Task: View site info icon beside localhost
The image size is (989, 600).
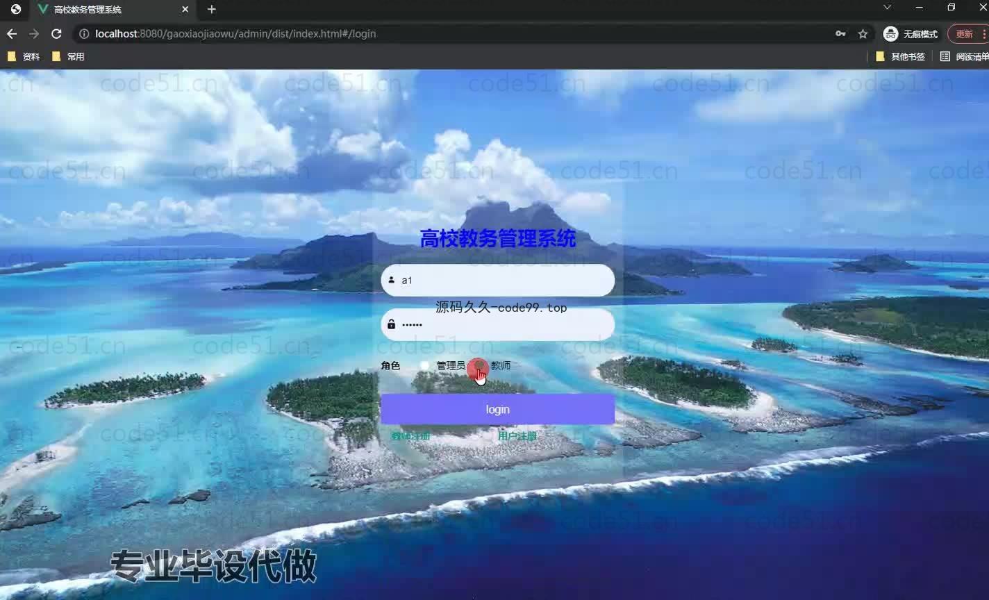Action: tap(83, 33)
